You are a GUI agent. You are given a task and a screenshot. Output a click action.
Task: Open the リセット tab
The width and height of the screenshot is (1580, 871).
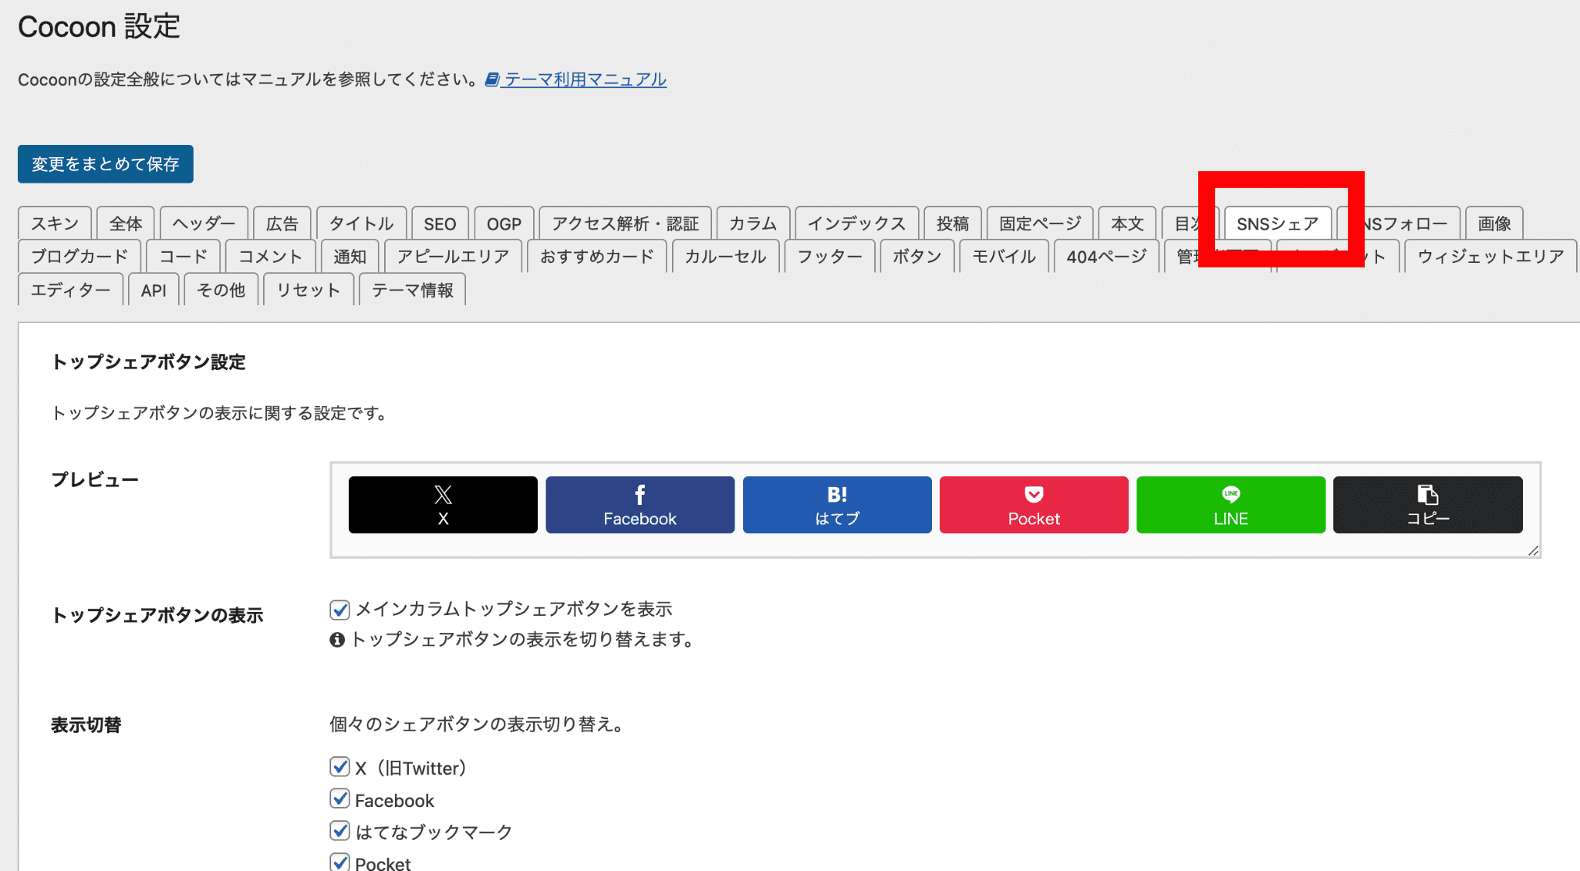pos(309,290)
